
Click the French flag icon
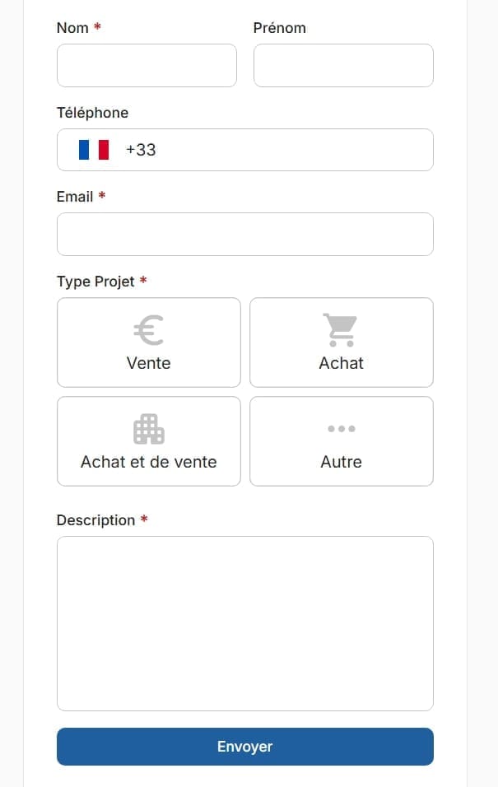point(94,150)
